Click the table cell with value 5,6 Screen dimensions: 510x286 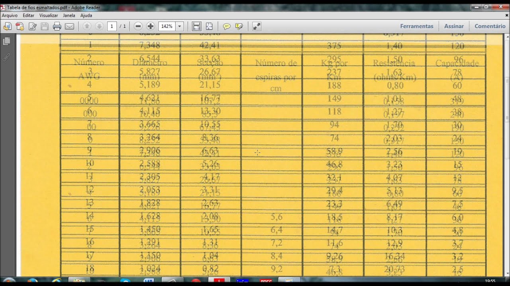click(277, 217)
